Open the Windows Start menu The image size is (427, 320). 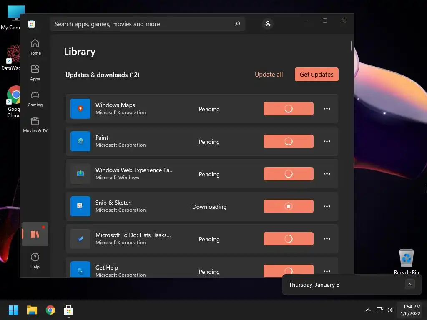click(13, 310)
